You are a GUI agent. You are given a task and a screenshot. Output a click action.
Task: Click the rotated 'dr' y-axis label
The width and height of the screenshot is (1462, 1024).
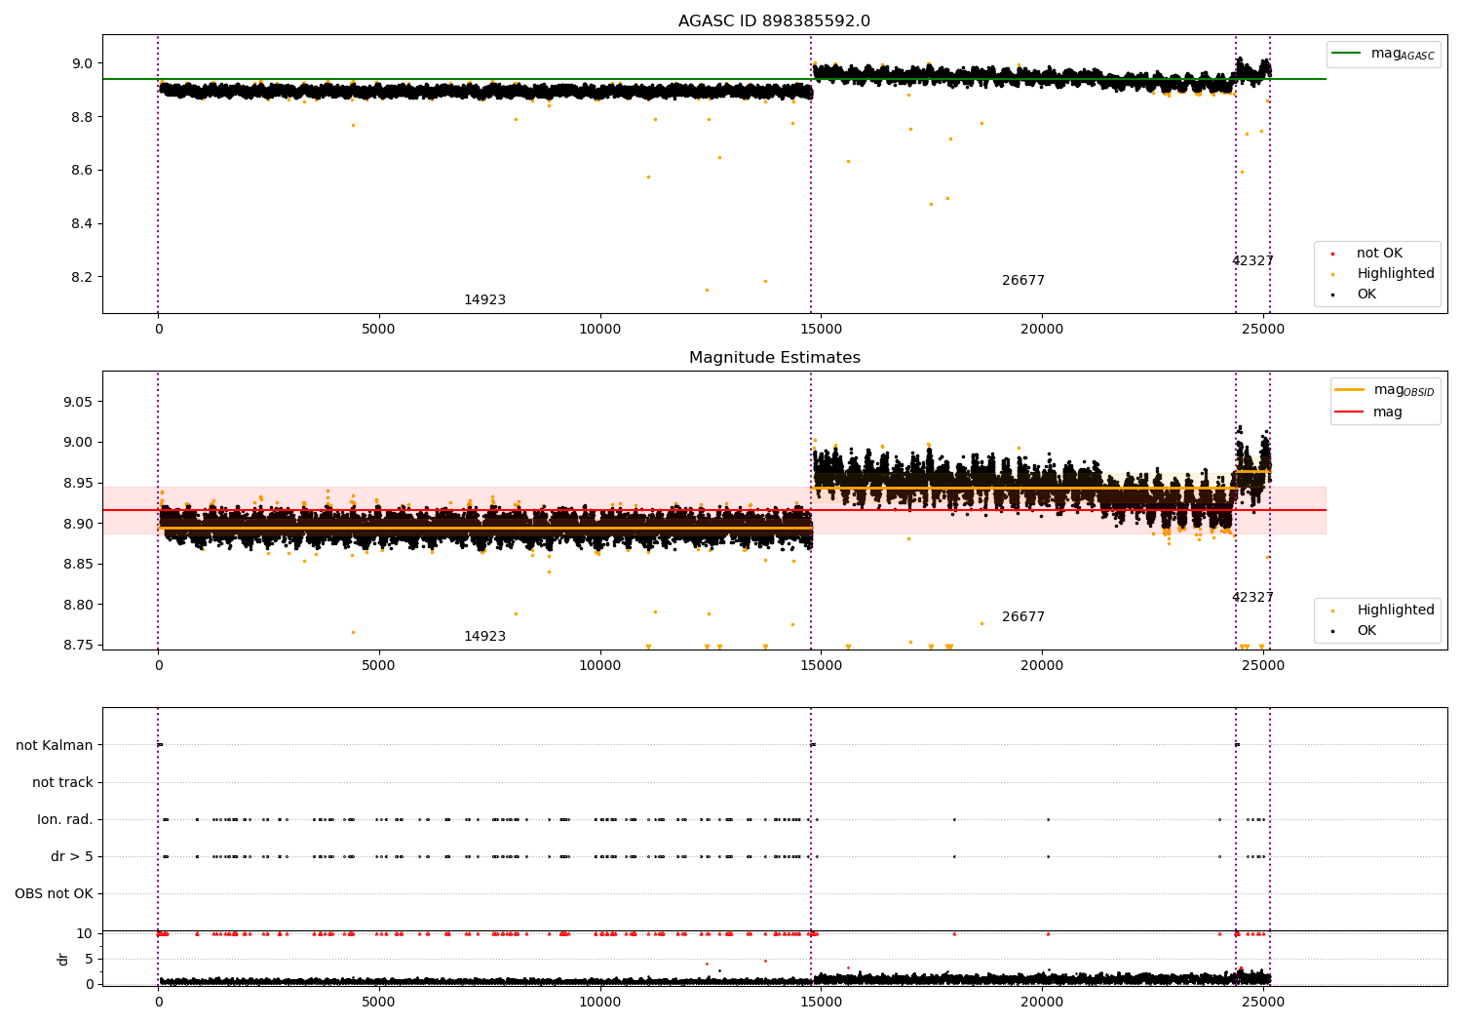pos(63,959)
